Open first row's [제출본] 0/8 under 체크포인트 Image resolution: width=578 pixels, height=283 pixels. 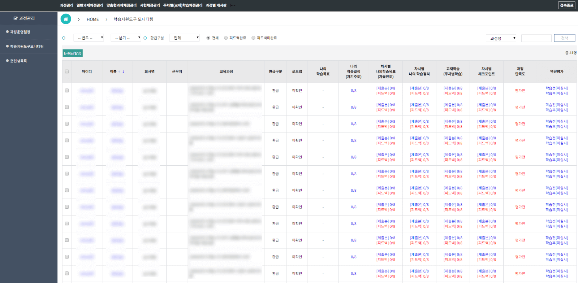click(x=487, y=88)
